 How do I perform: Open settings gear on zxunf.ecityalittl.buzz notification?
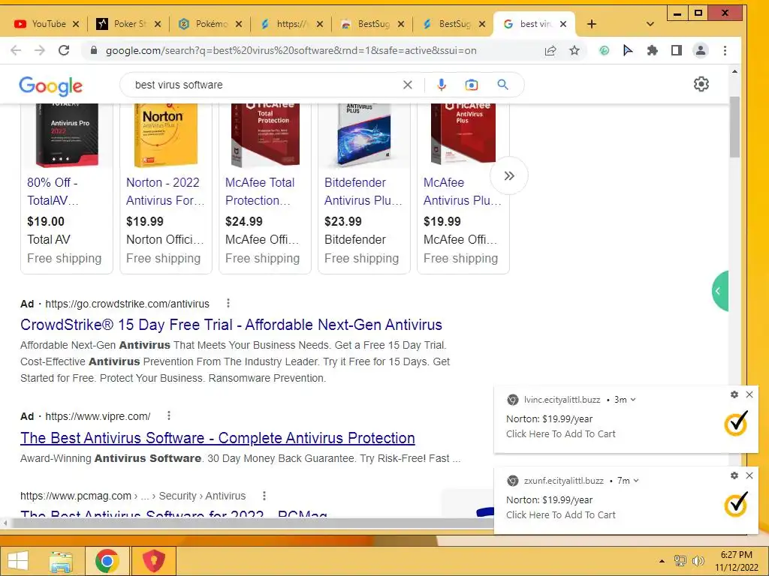(734, 475)
